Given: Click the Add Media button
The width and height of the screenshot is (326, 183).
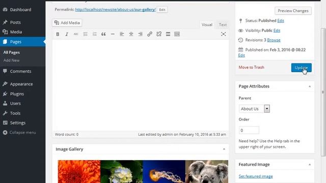Looking at the screenshot, I should [x=67, y=23].
